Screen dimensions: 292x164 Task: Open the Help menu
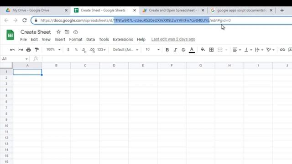coord(141,40)
